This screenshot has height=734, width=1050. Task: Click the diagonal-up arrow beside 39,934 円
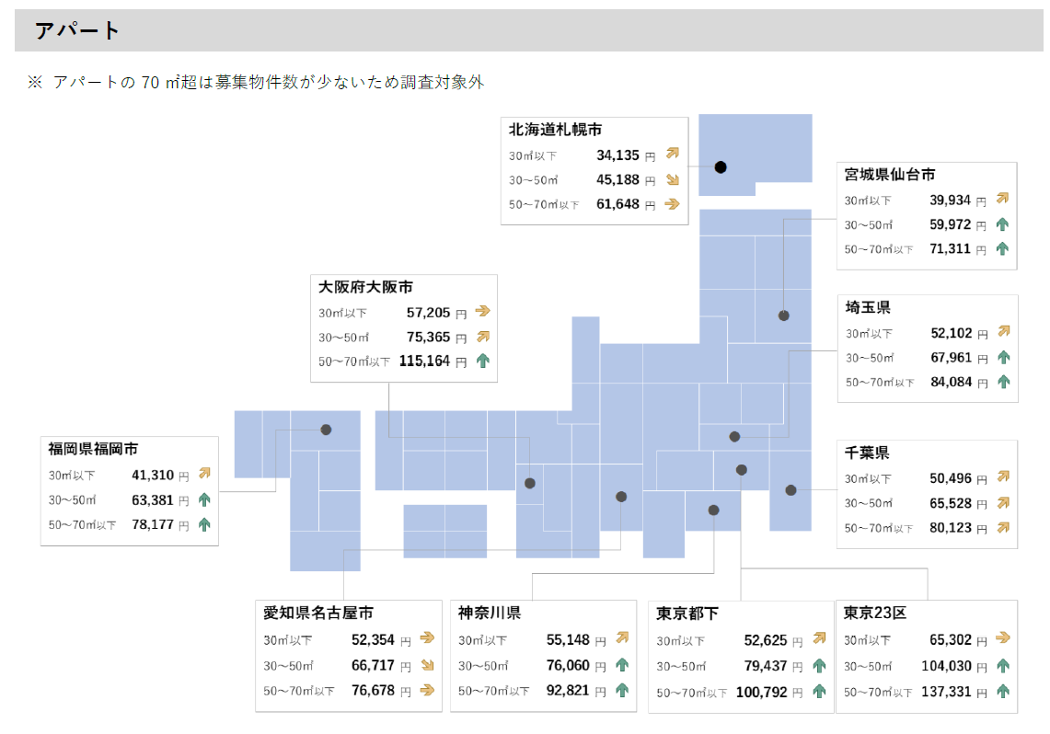pyautogui.click(x=1002, y=198)
